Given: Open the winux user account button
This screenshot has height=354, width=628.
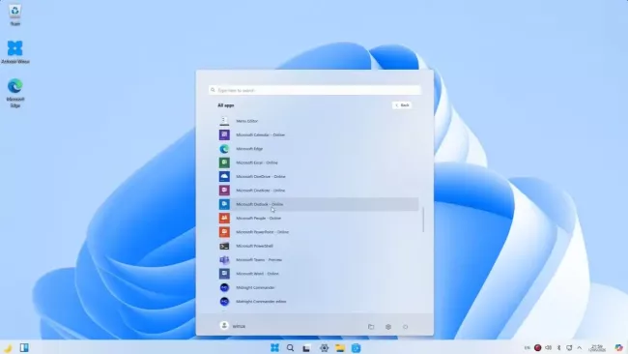Looking at the screenshot, I should point(233,326).
